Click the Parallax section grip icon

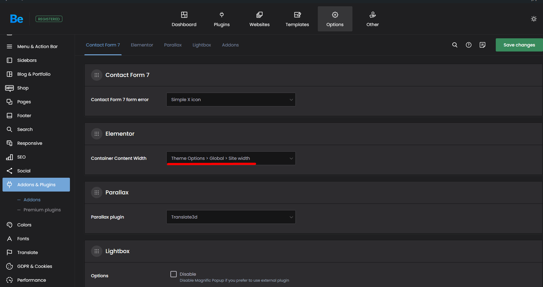[x=97, y=192]
